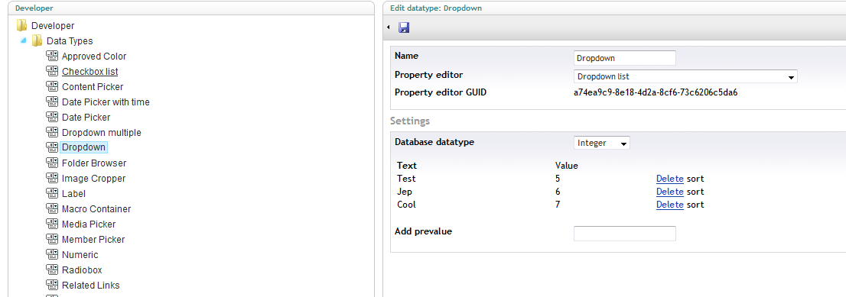Viewport: 846px width, 297px height.
Task: Collapse the Data Types tree node
Action: point(23,40)
